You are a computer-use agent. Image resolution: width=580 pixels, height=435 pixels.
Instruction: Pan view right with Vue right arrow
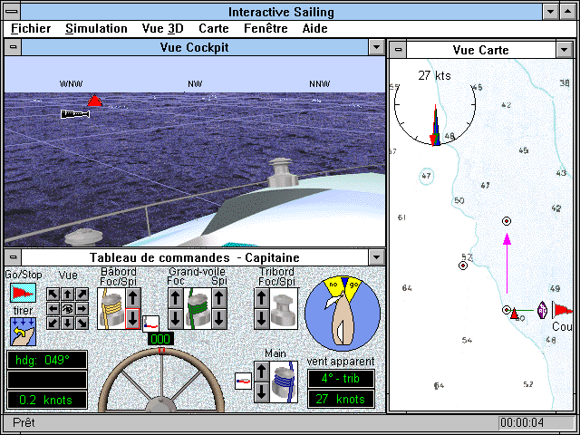[82, 308]
